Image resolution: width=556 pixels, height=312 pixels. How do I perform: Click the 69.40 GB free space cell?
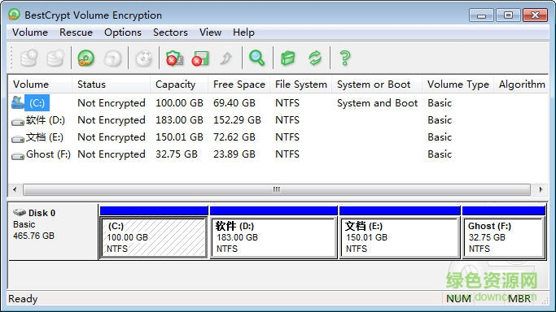coord(234,103)
